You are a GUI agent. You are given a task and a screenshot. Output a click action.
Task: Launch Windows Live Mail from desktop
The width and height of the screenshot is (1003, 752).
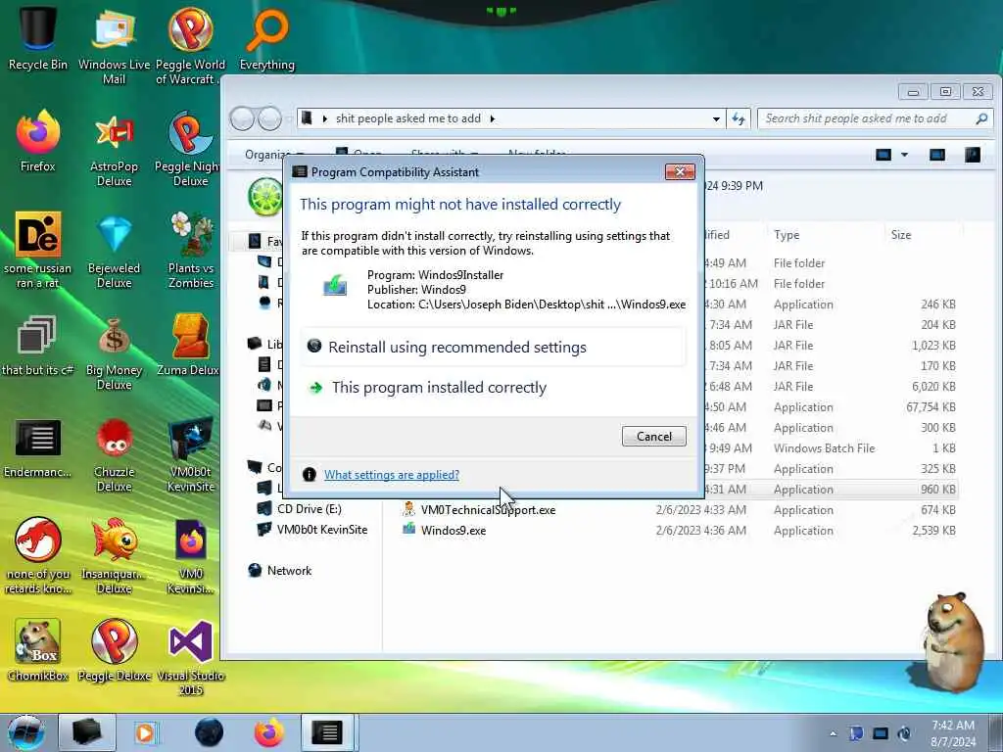point(114,45)
